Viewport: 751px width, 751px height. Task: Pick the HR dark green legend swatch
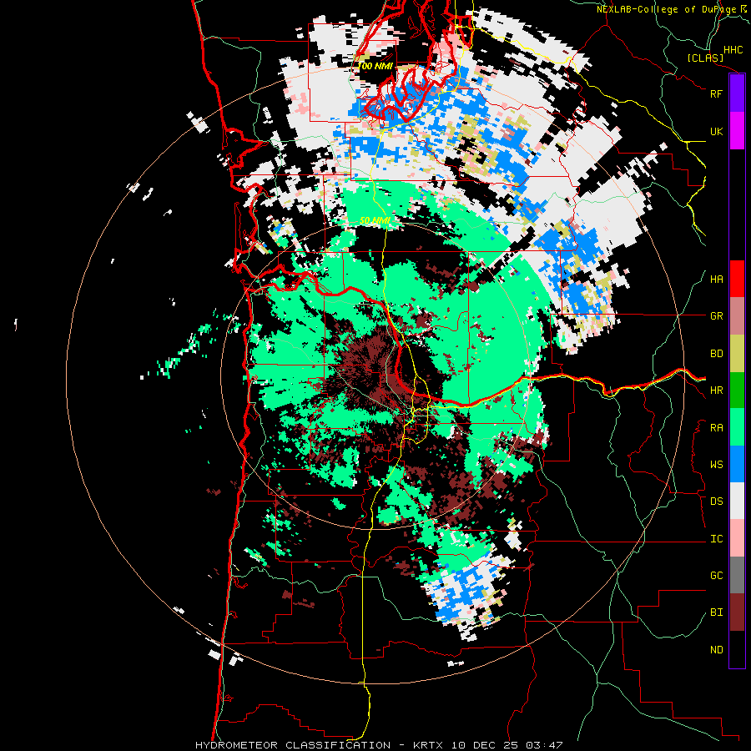click(x=737, y=391)
